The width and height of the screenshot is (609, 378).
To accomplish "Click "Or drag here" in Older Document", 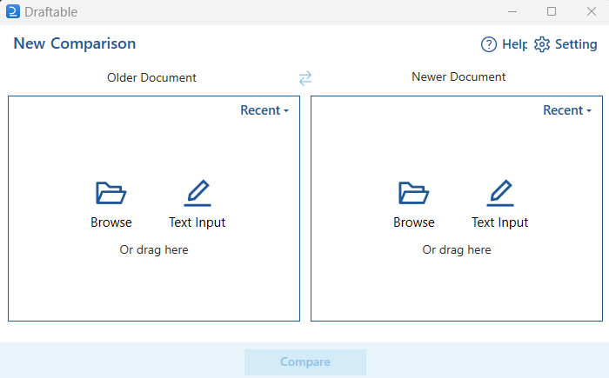I will click(154, 250).
